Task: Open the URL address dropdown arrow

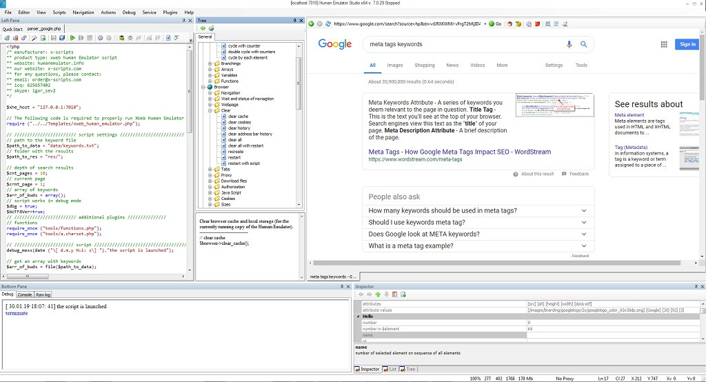Action: [485, 24]
